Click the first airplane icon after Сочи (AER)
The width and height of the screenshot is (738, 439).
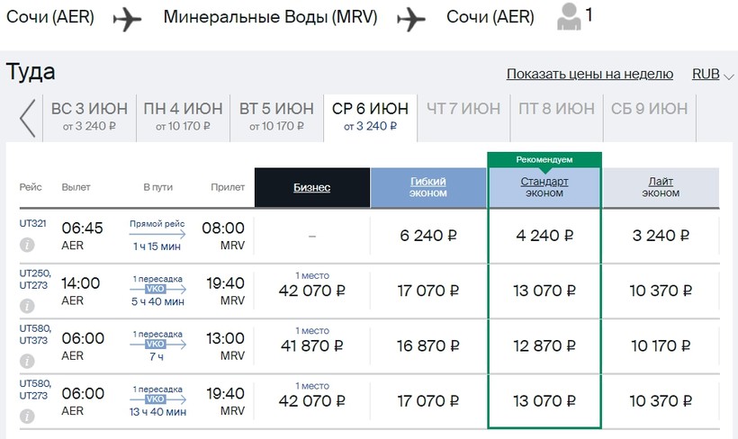(128, 18)
